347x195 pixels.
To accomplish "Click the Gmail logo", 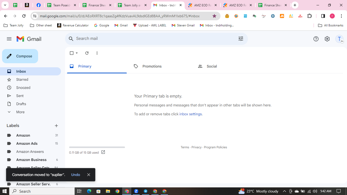I will point(29,39).
